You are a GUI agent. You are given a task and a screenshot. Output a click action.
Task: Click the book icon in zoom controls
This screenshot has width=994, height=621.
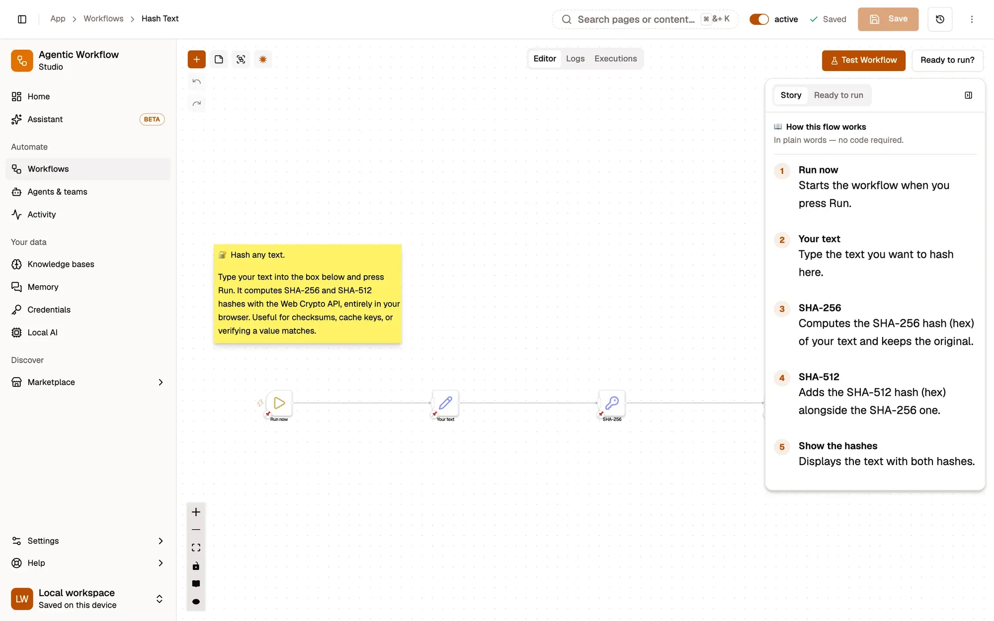(x=196, y=584)
